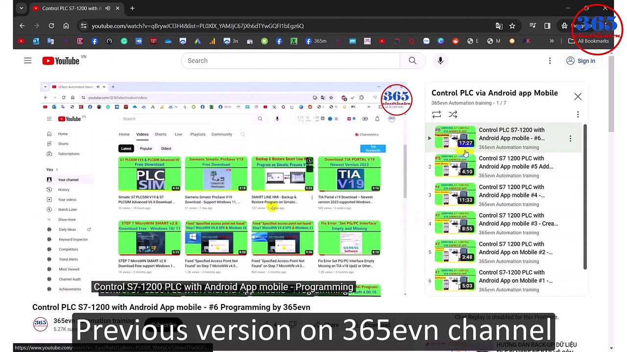The height and width of the screenshot is (352, 627).
Task: Open 365evn Automation training link under playlist title
Action: coord(461,103)
